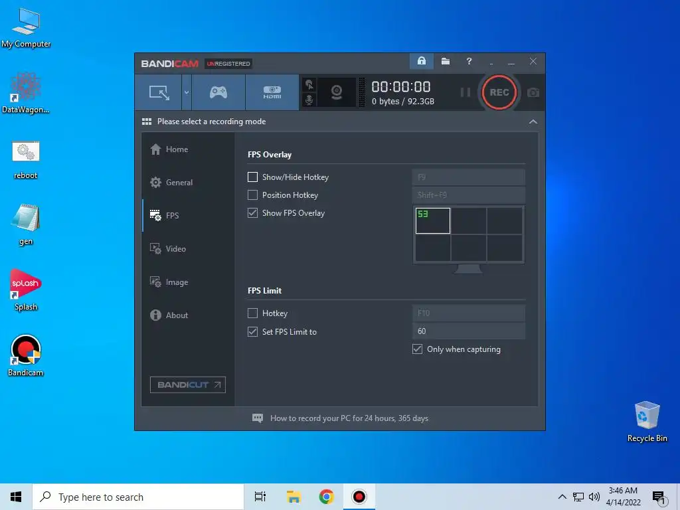Click the F10 FPS Limit hotkey field

point(468,313)
